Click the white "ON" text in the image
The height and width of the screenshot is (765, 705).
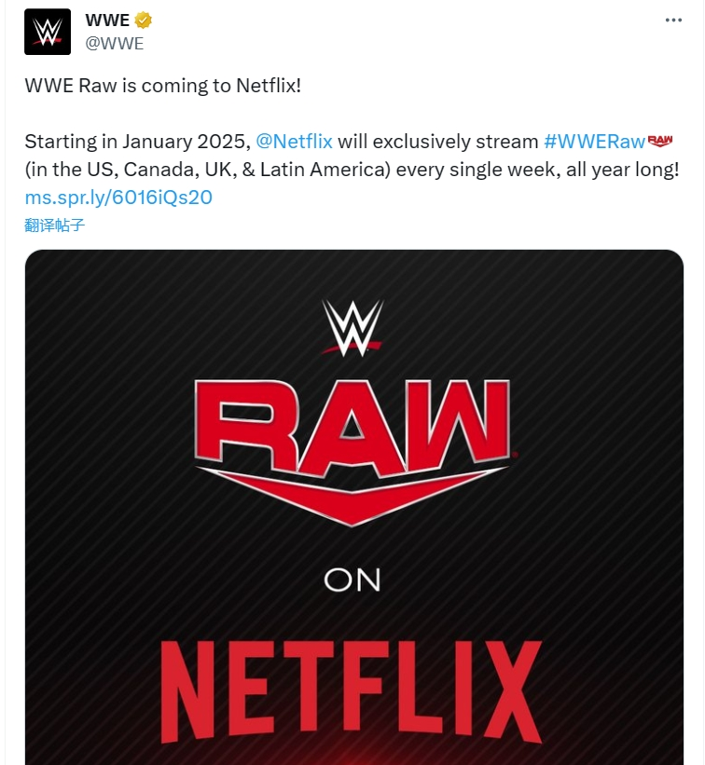tap(352, 580)
